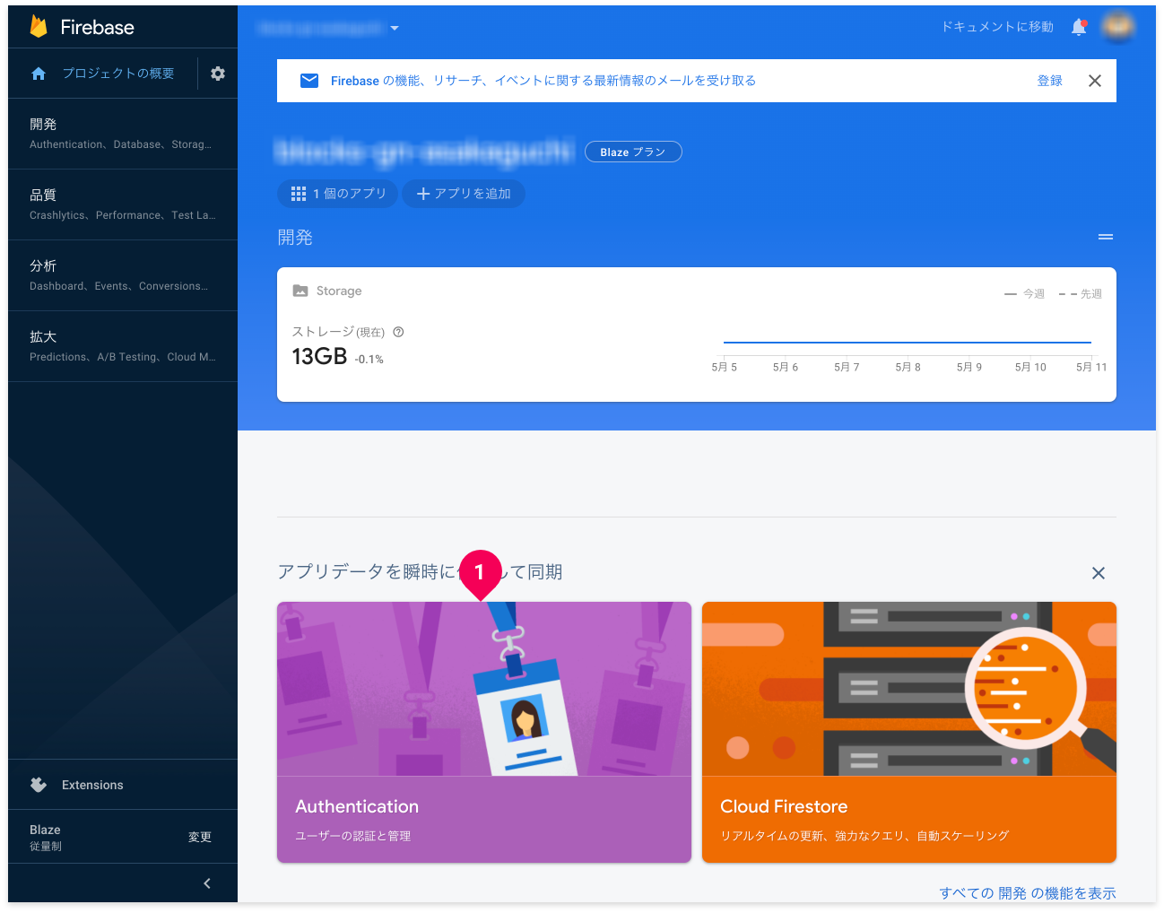Click the Blaze 従量制 plan label
1164x913 pixels.
click(46, 837)
